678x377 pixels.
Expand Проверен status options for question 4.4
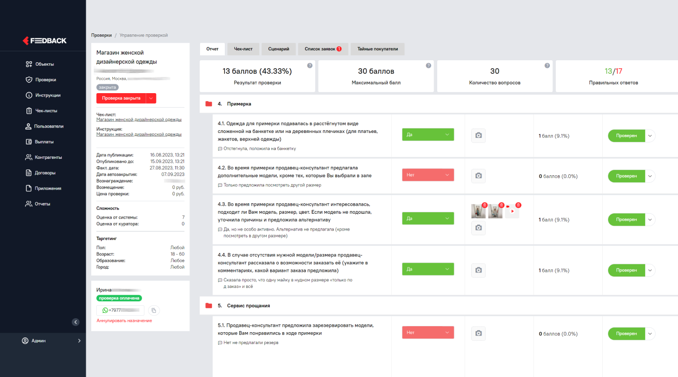tap(649, 270)
